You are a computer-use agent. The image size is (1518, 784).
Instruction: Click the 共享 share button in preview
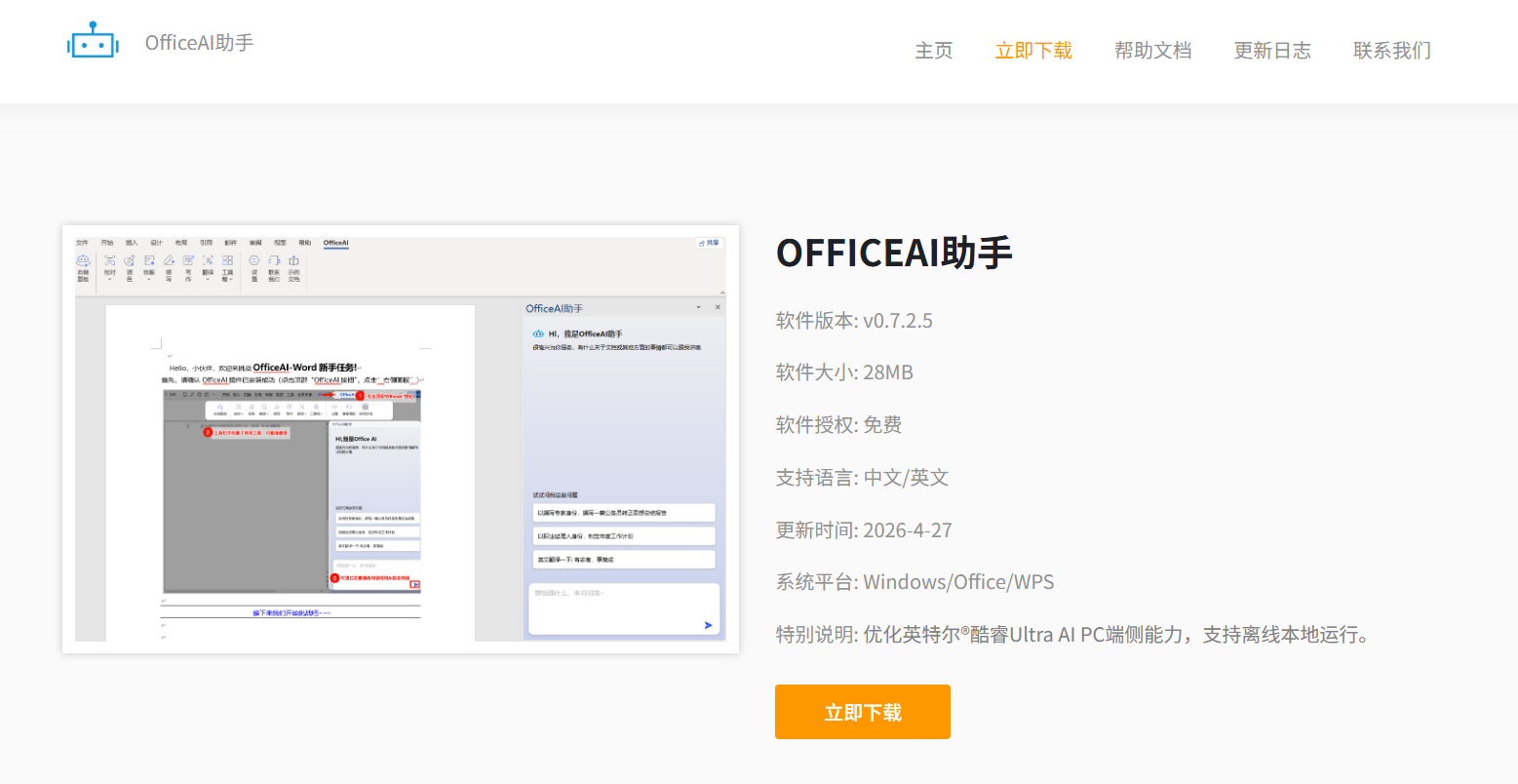(710, 243)
